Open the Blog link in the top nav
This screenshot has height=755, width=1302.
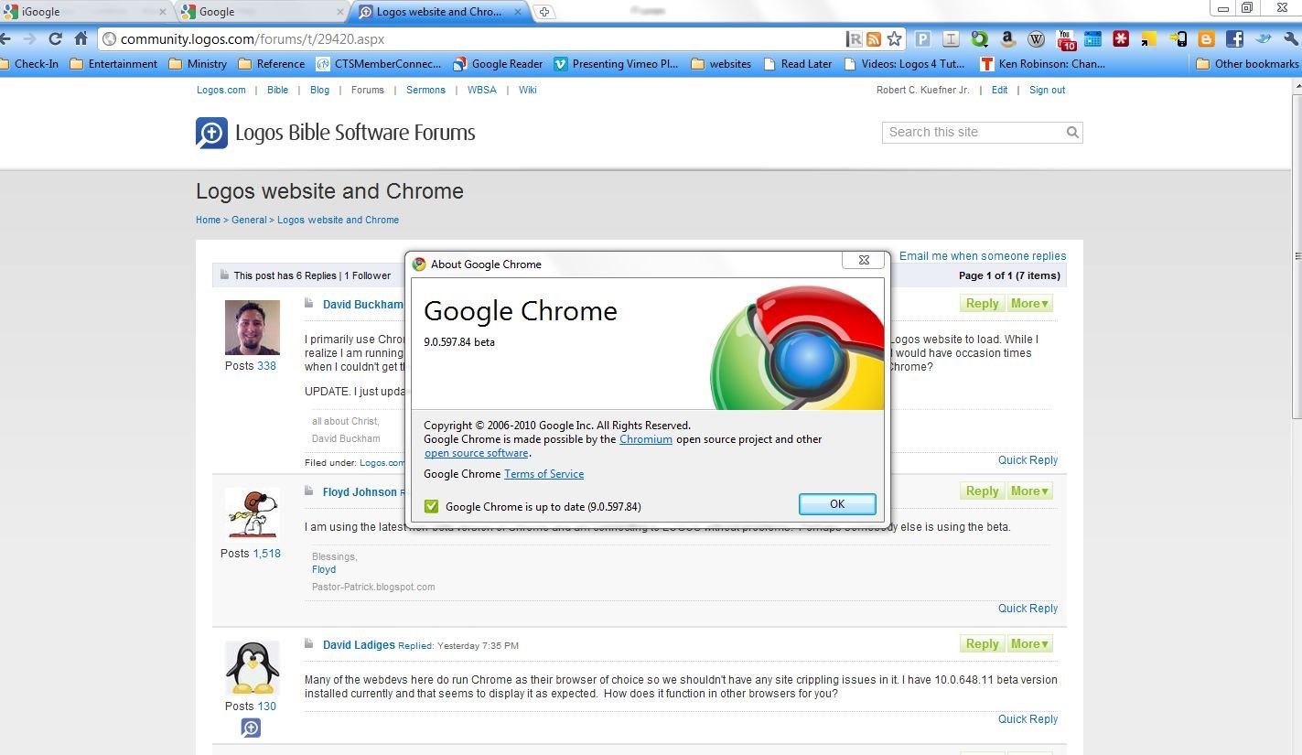(x=319, y=90)
